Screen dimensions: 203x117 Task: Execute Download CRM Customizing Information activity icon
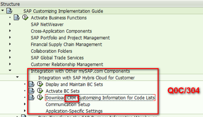40,97
